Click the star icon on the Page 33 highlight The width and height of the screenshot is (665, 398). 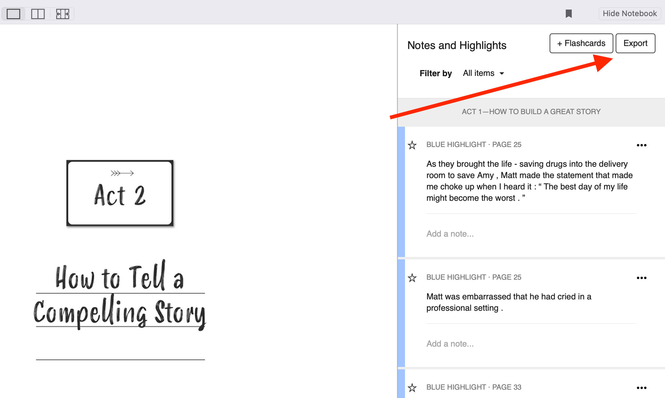click(x=413, y=388)
